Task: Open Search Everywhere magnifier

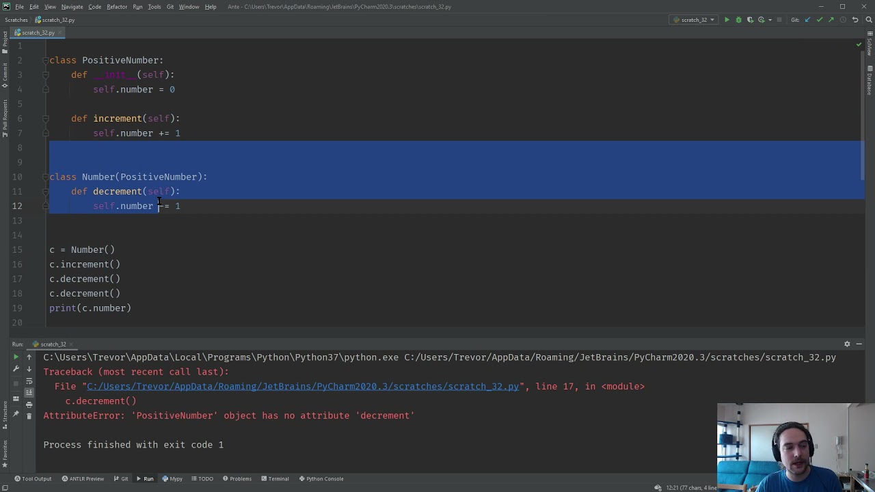Action: 869,20
